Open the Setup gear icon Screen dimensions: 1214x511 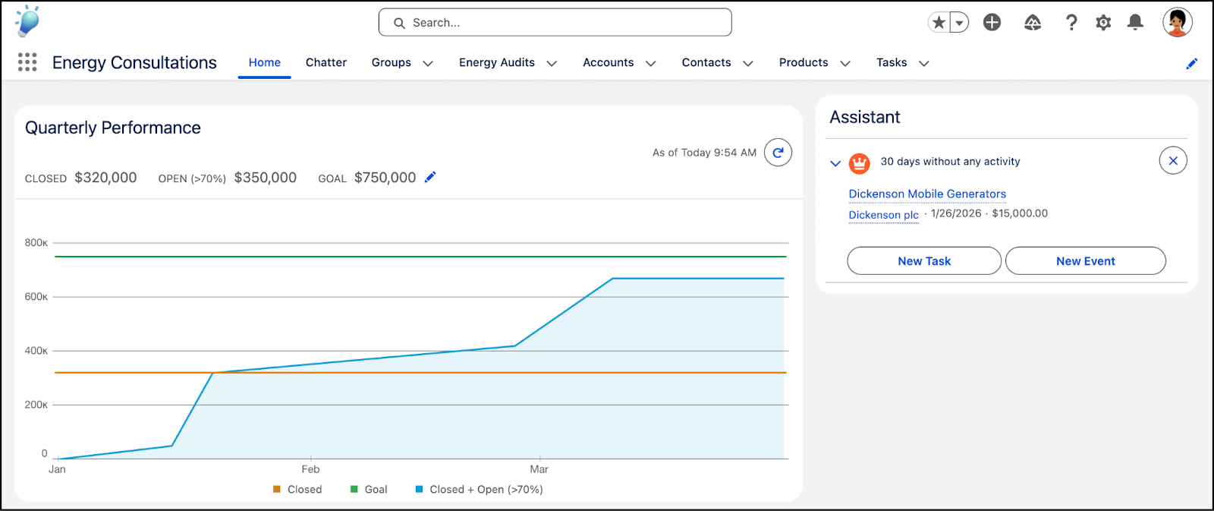click(1103, 23)
